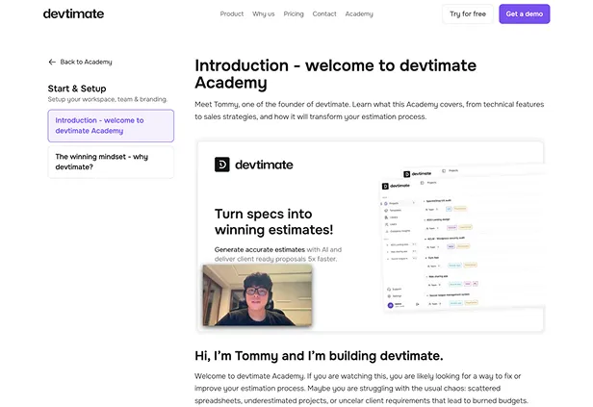The height and width of the screenshot is (407, 593).
Task: Click the page title Introduction heading
Action: (335, 73)
